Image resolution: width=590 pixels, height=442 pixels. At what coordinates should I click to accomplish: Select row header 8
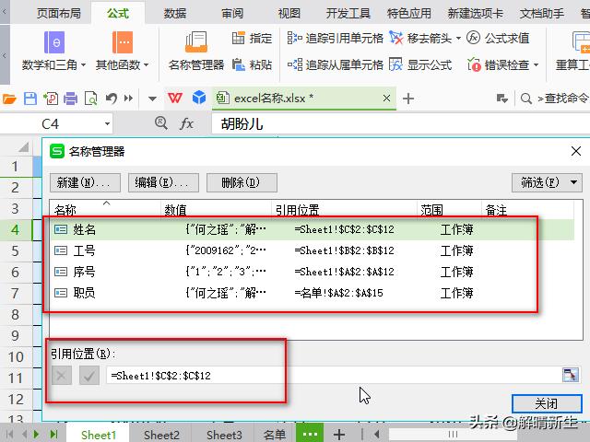click(15, 314)
